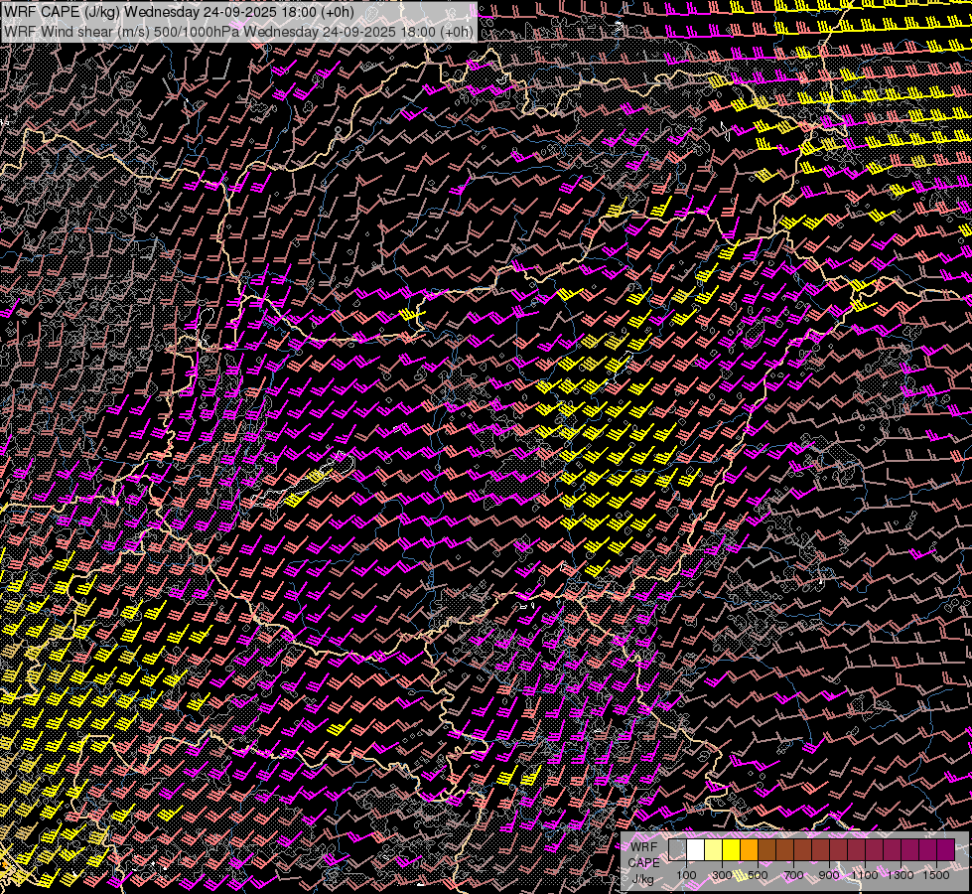
Task: Pick the brown swatch right of orange
Action: click(766, 849)
